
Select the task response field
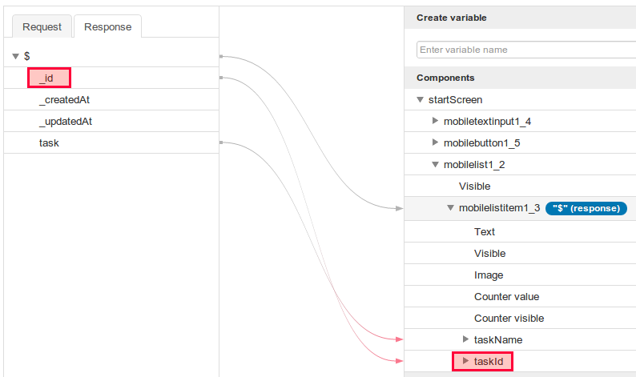click(49, 143)
